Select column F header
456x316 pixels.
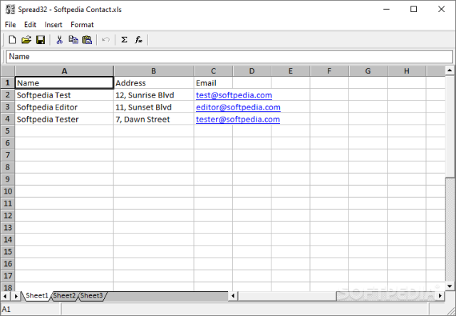(329, 71)
